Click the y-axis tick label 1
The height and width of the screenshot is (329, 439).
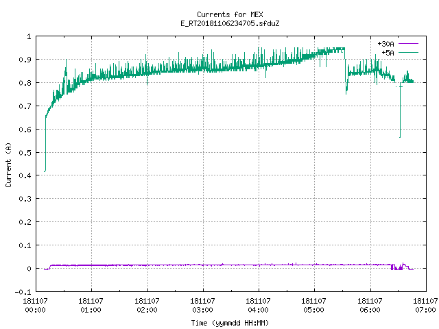29,36
